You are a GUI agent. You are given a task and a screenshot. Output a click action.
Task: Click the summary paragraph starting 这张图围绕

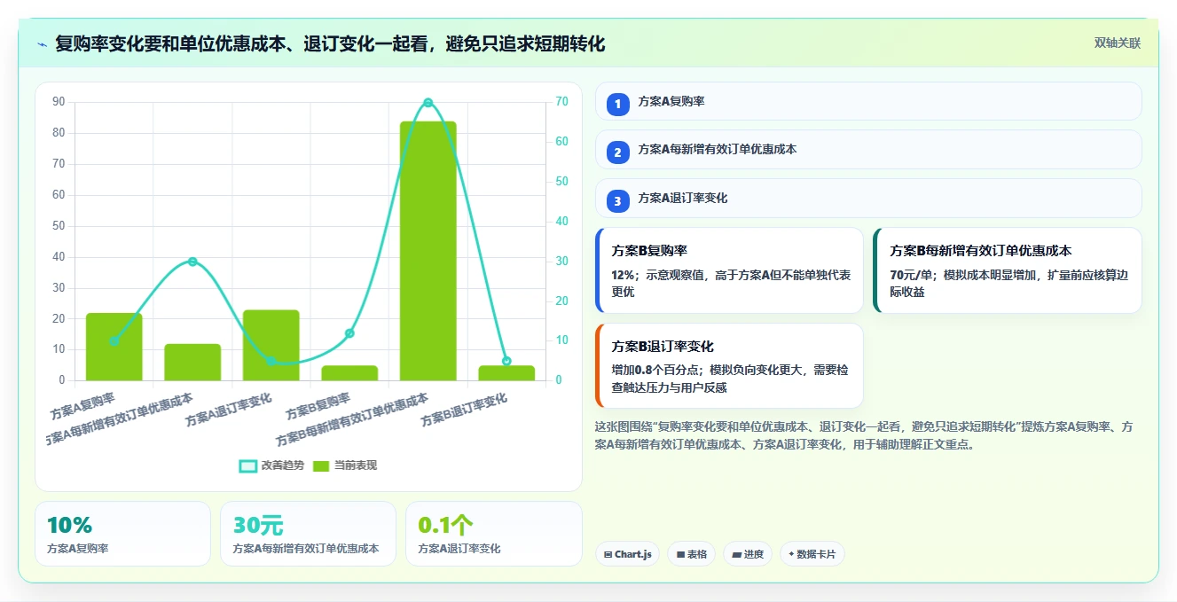pos(864,436)
